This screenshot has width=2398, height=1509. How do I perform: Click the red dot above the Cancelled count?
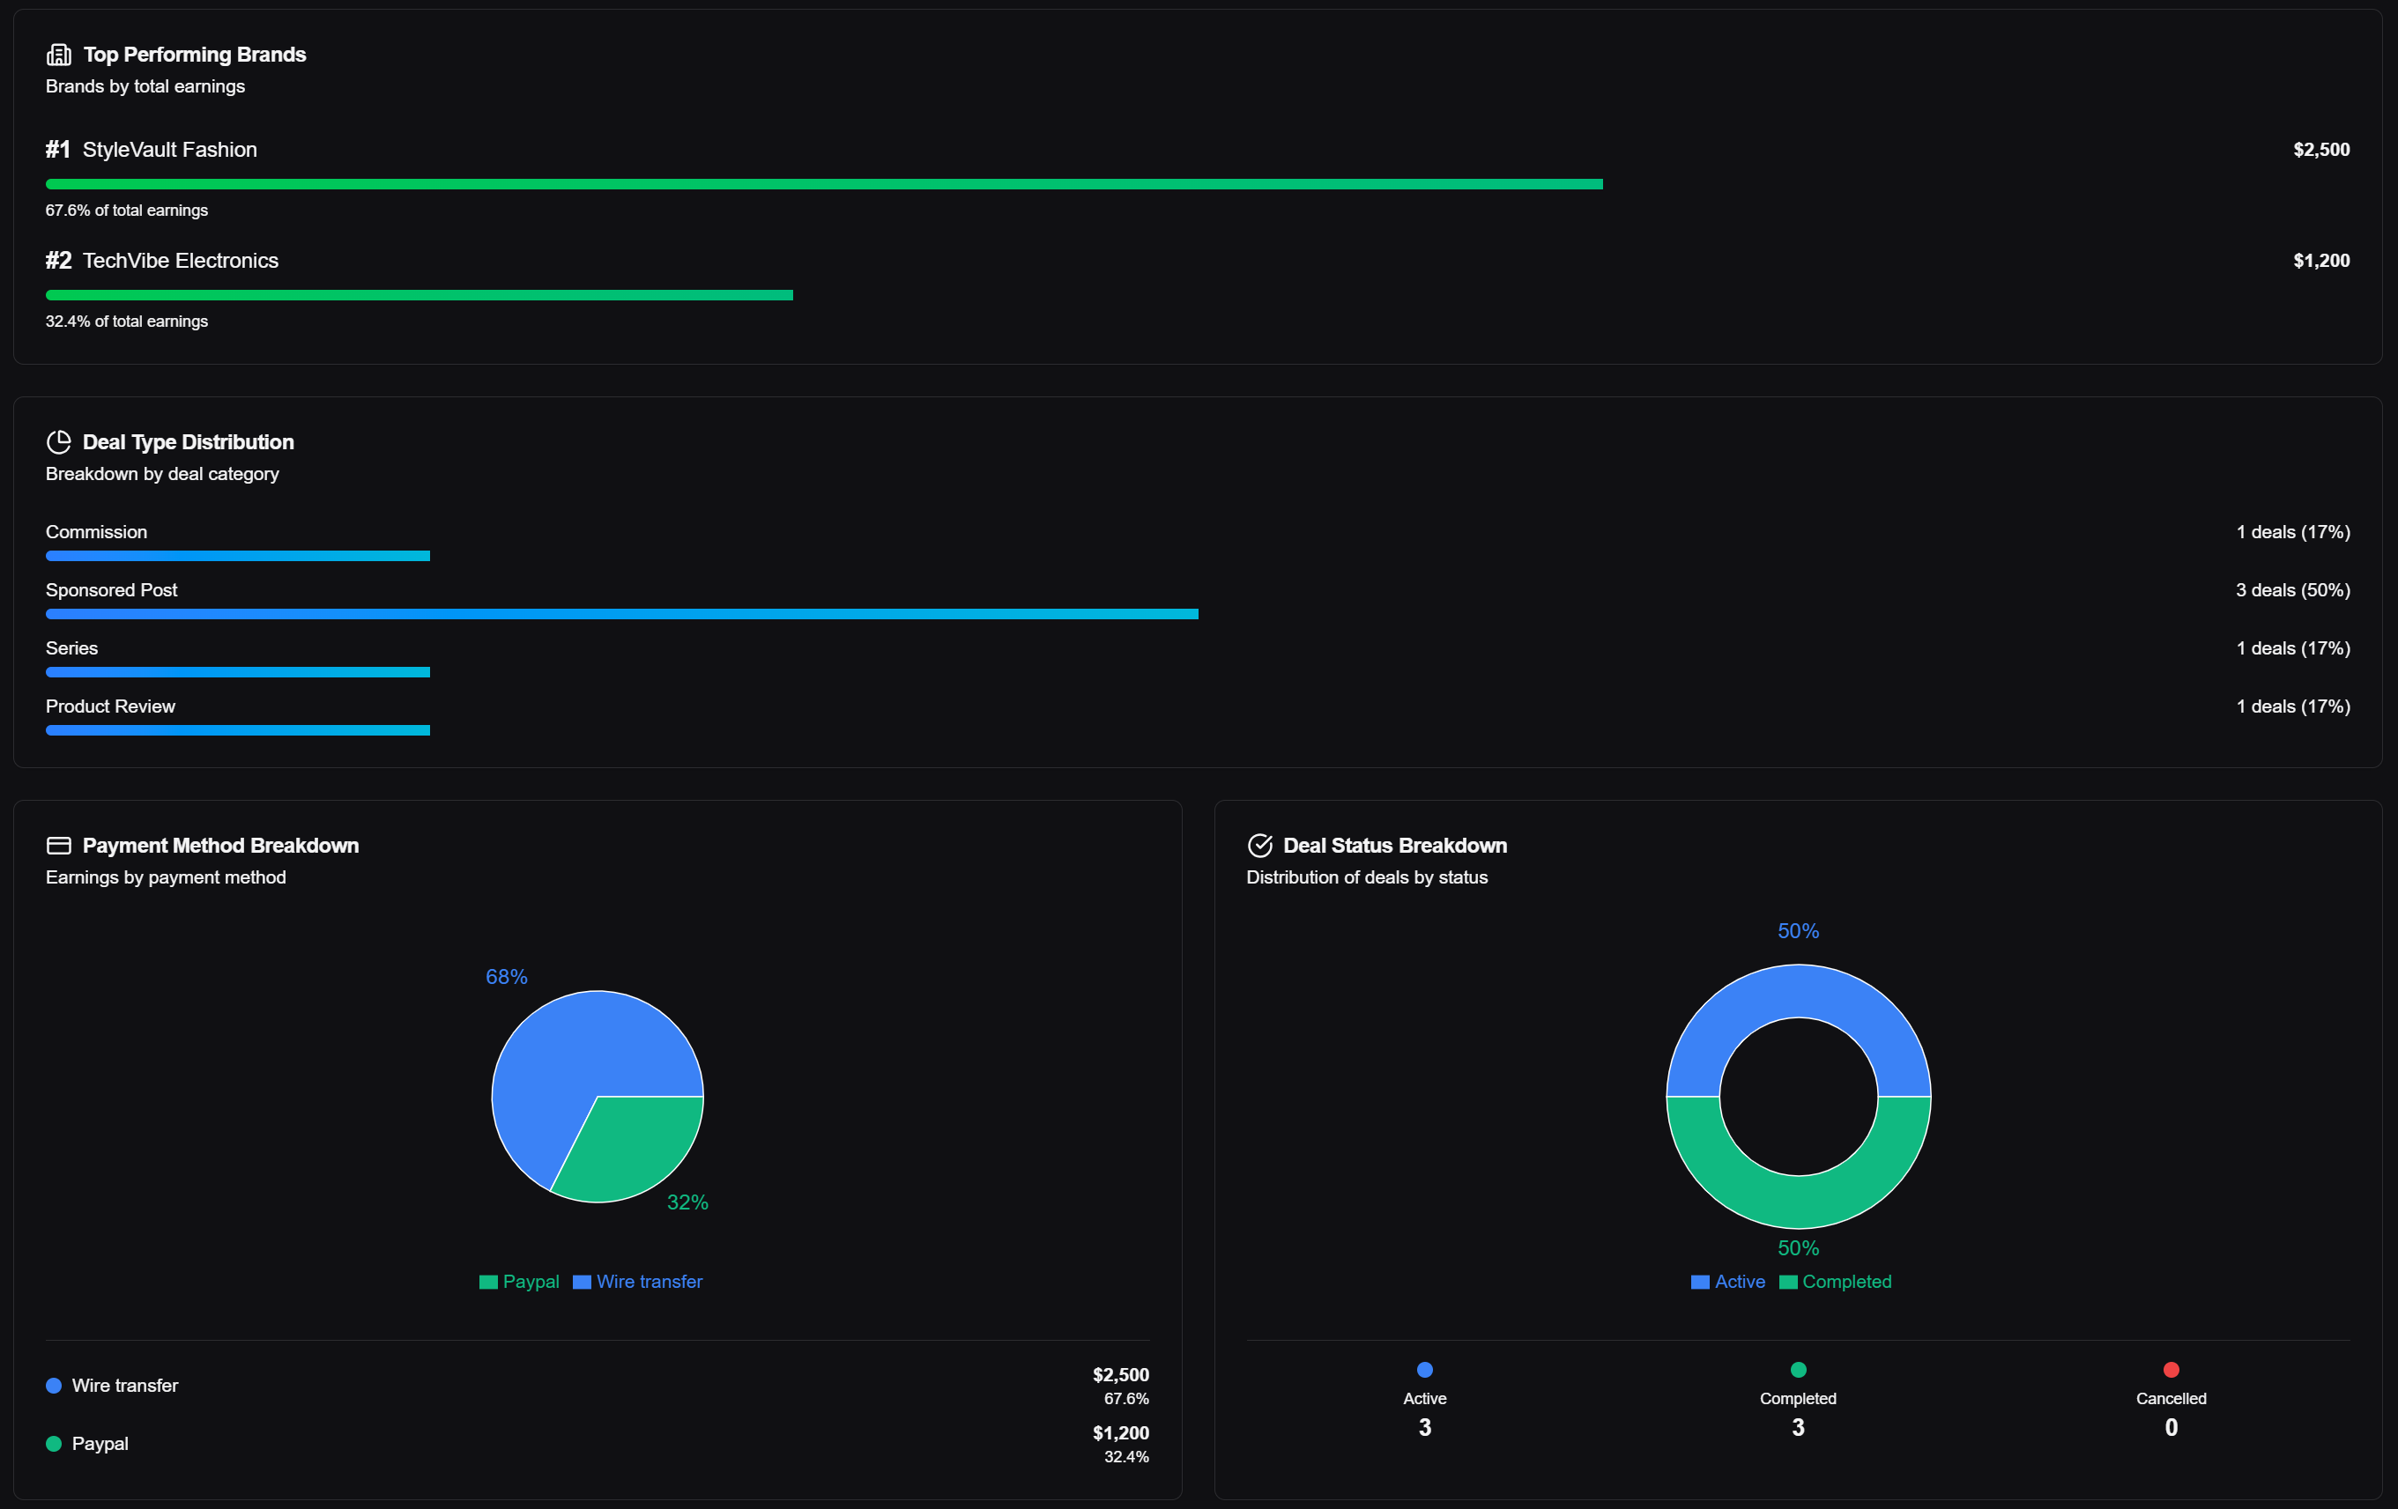coord(2171,1370)
